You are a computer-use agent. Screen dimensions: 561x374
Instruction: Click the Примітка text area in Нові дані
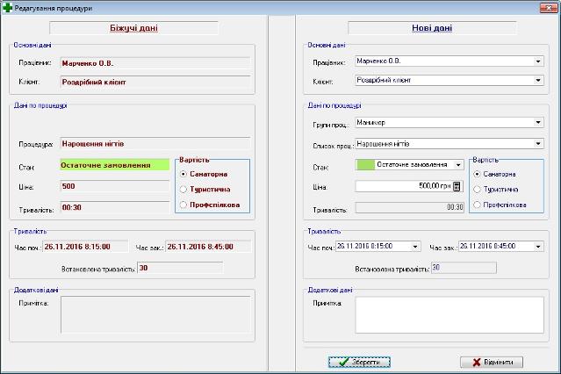pyautogui.click(x=450, y=314)
